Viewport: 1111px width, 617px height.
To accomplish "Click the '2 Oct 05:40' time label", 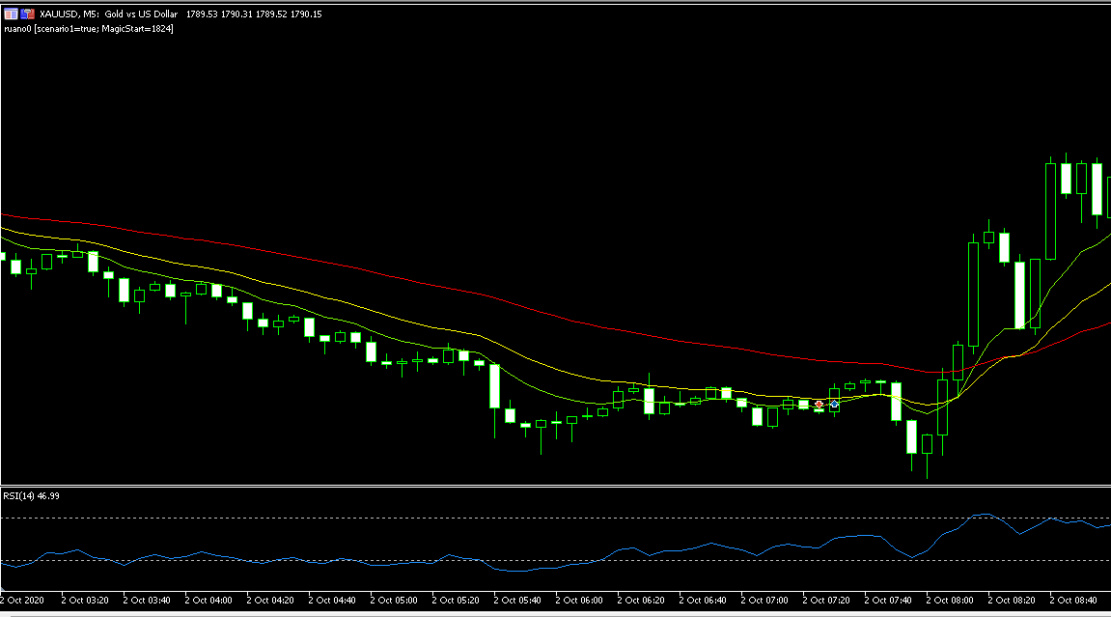I will [517, 600].
